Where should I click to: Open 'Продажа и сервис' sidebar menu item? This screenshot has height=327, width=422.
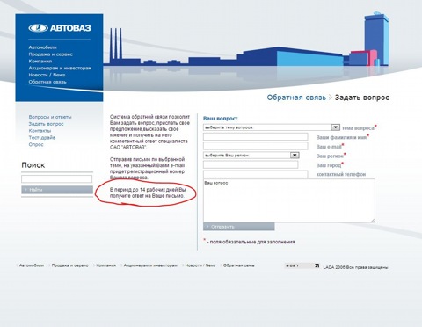pyautogui.click(x=50, y=54)
